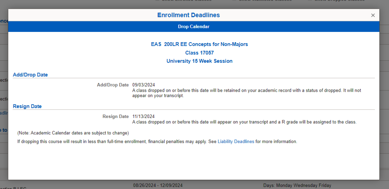Close the Enrollment Deadlines dialog

(373, 15)
